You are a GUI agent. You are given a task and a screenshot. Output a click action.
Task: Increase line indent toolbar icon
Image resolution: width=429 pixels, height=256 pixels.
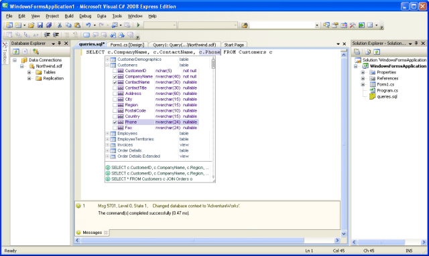point(56,35)
